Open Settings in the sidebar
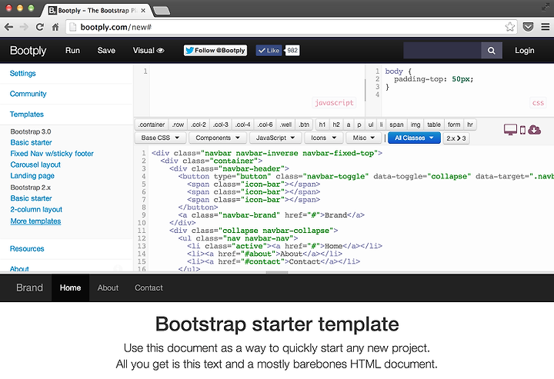Viewport: 554px width, 379px height. (22, 73)
